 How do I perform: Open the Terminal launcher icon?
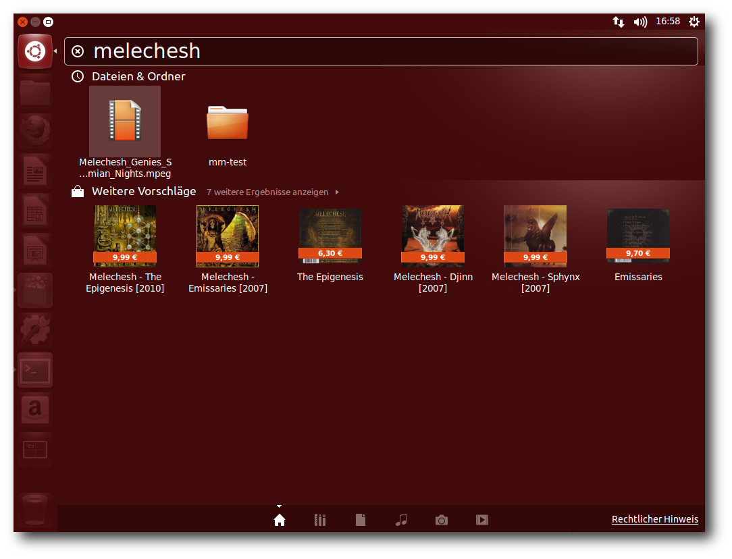coord(35,371)
